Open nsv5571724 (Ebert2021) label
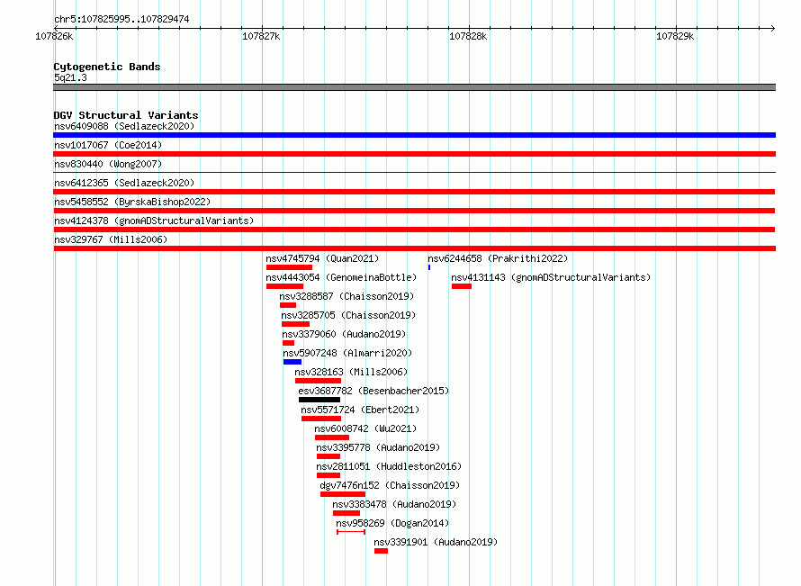The image size is (801, 586). [360, 410]
